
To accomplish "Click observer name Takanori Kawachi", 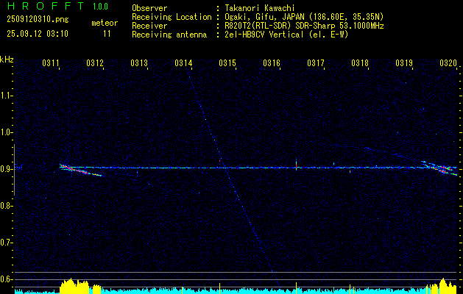I will click(x=260, y=8).
